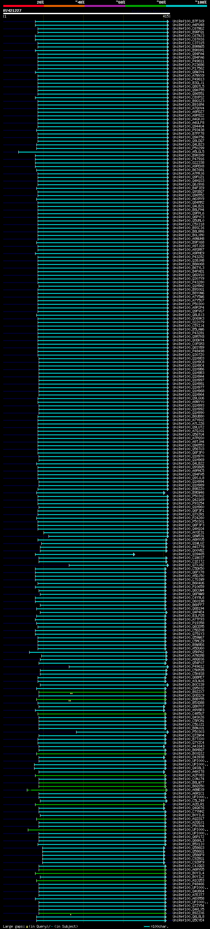210x929 pixels.
Task: Click hit UniRef100_P17562
Action: pyautogui.click(x=188, y=69)
